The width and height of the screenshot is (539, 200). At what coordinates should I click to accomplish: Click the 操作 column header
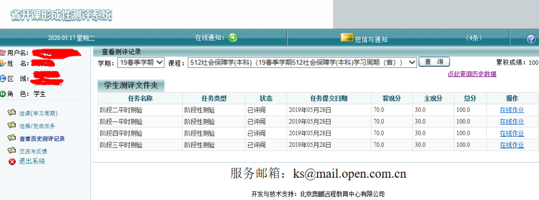(x=512, y=98)
